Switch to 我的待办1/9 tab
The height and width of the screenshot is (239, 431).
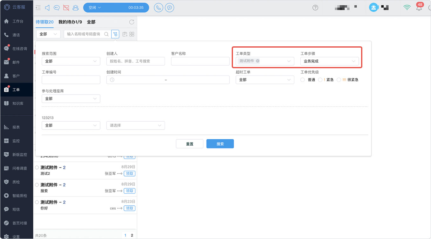pos(70,22)
